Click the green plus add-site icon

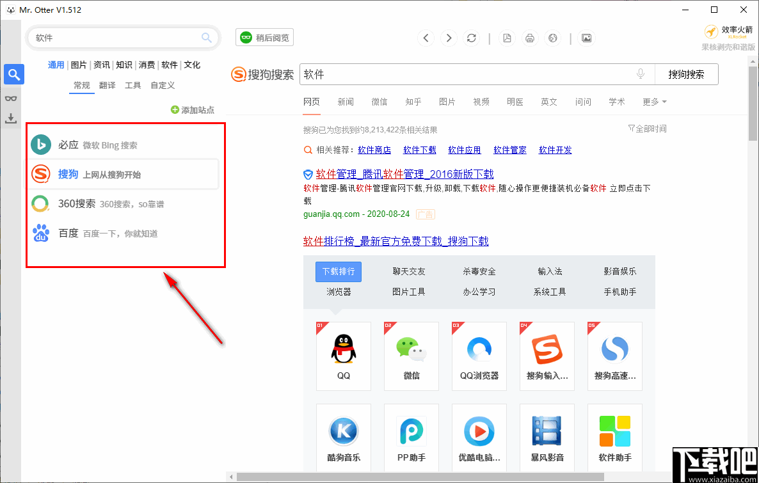click(x=175, y=110)
